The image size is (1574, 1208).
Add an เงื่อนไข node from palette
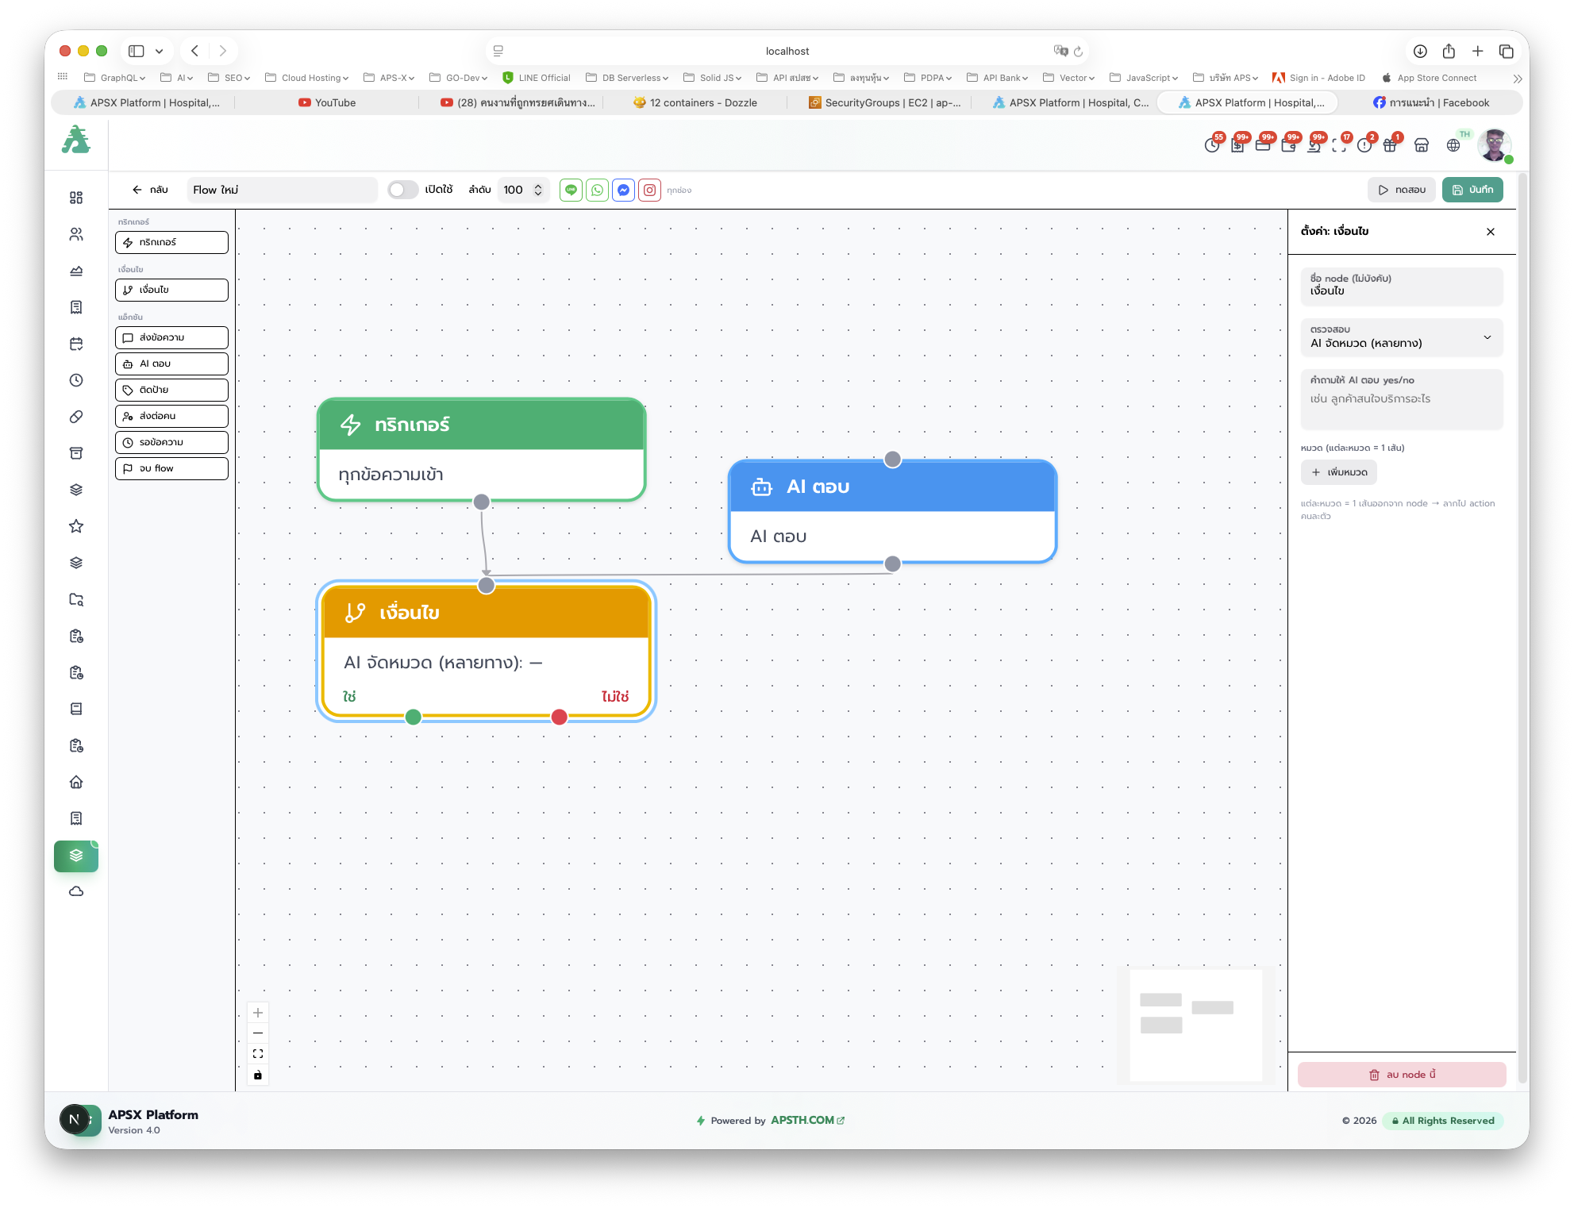[171, 290]
